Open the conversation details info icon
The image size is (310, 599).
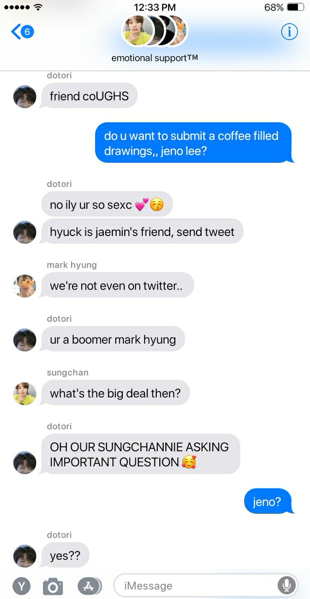click(289, 32)
